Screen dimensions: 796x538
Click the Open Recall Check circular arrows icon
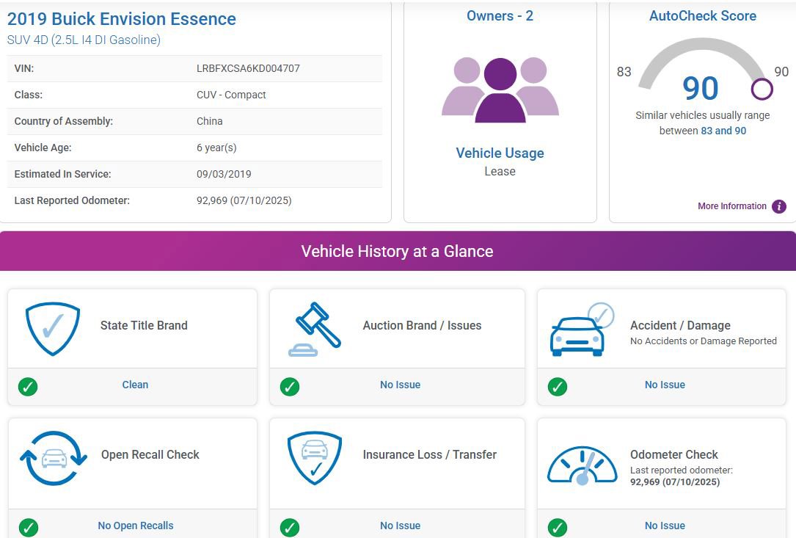(x=54, y=458)
